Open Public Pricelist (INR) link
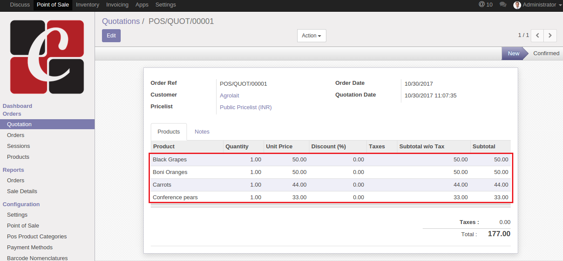 245,107
